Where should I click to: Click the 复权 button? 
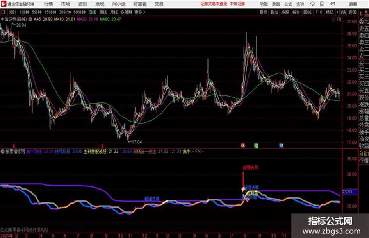click(x=263, y=12)
